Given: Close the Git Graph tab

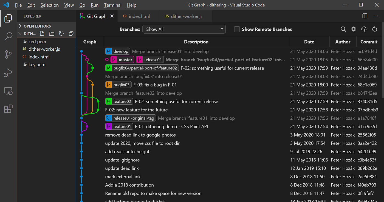Looking at the screenshot, I should click(x=112, y=16).
